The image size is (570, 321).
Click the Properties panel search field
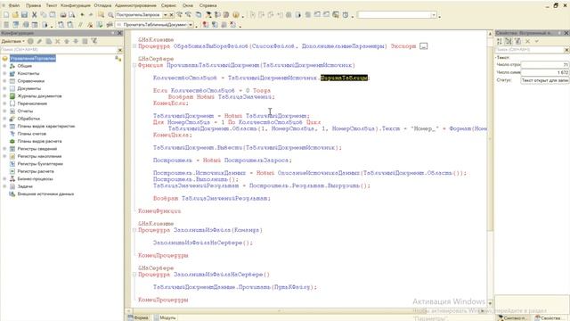(529, 50)
